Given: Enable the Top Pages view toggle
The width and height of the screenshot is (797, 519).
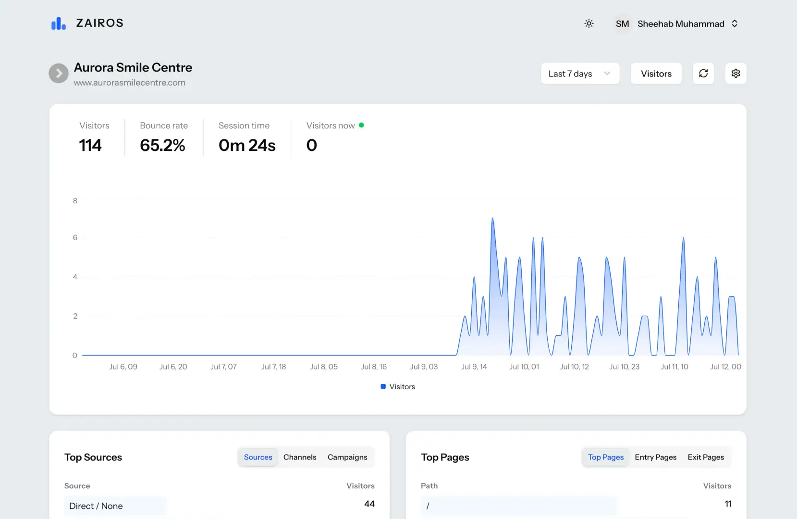Looking at the screenshot, I should [x=605, y=457].
